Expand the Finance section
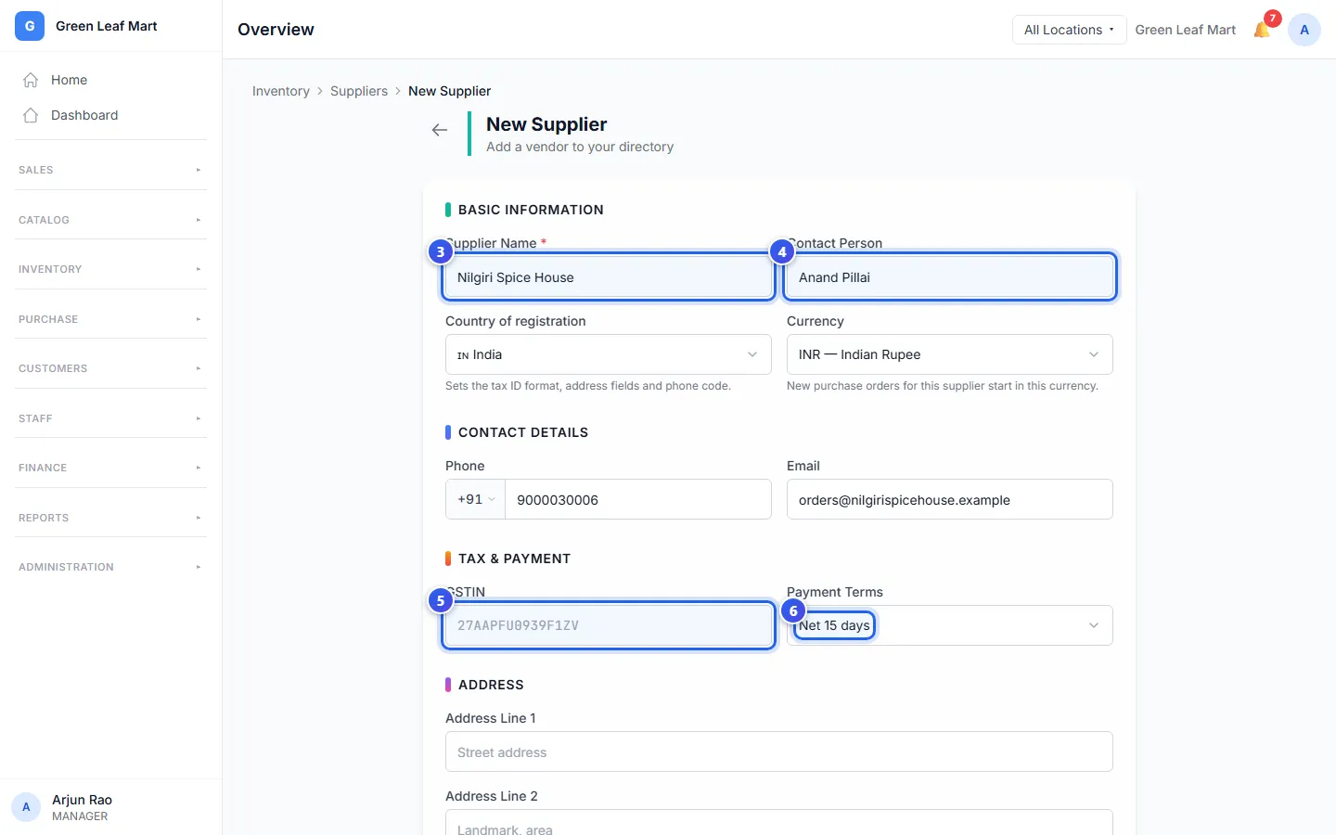Screen dimensions: 1336x835 click(x=111, y=468)
